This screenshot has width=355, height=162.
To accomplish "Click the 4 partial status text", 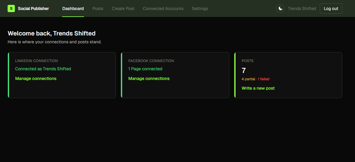I will 248,79.
